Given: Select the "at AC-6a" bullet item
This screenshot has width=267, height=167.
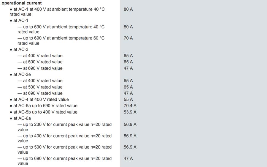Looking at the screenshot, I should tap(20, 118).
